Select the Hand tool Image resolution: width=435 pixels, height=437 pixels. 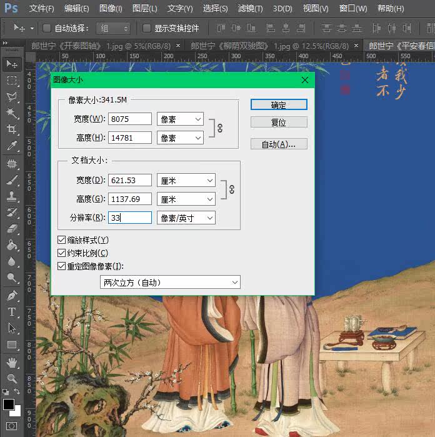pyautogui.click(x=12, y=363)
